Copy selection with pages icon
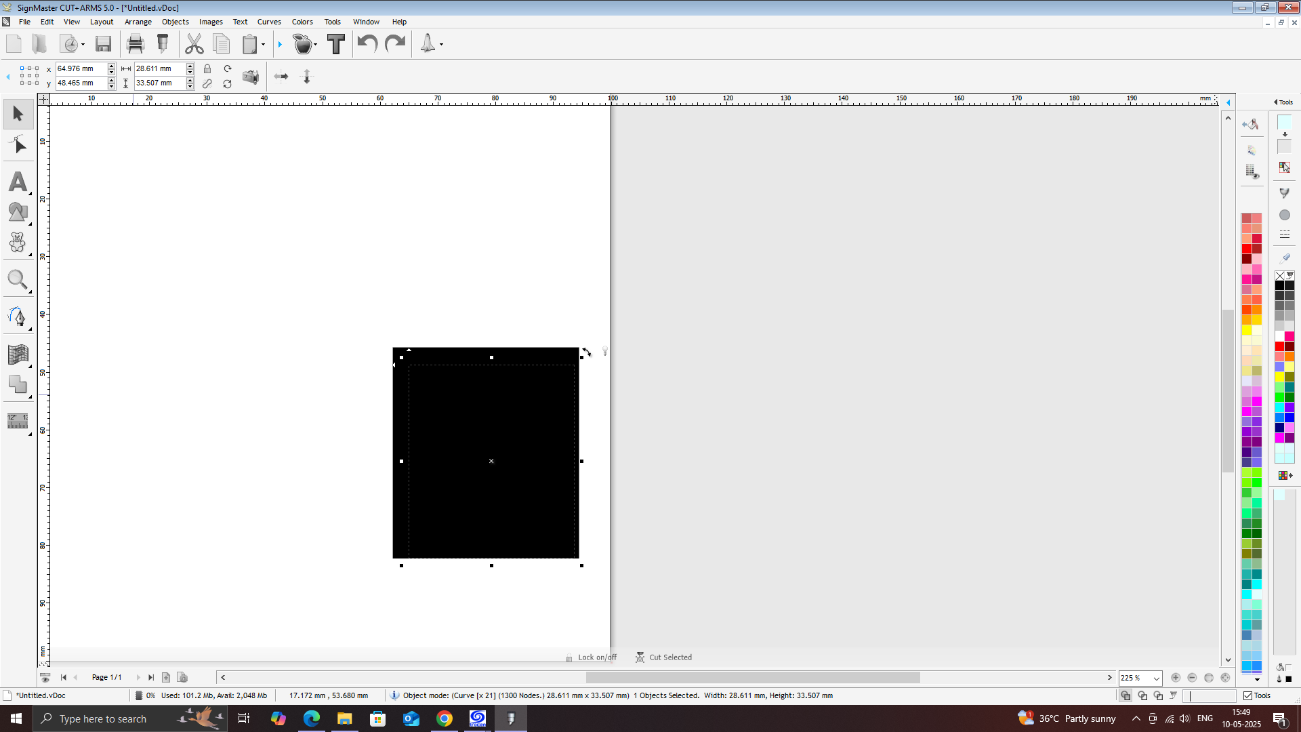Viewport: 1301px width, 732px height. (222, 44)
